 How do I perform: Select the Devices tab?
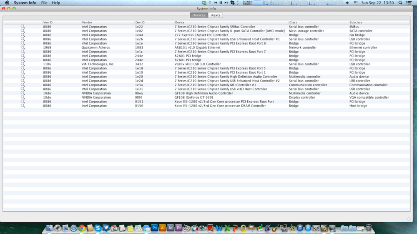[x=199, y=15]
